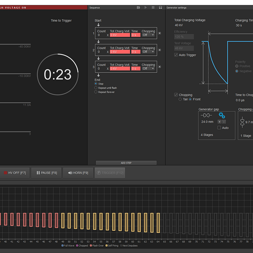Remove step 1 from the sequence

tap(160, 33)
